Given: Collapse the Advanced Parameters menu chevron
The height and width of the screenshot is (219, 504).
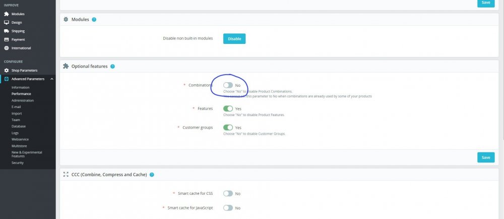Looking at the screenshot, I should [x=52, y=79].
